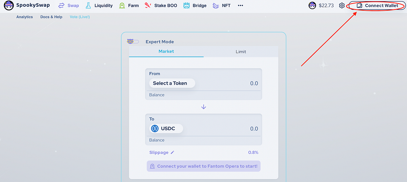407x182 pixels.
Task: Click the Liquidity flask icon
Action: click(x=88, y=6)
